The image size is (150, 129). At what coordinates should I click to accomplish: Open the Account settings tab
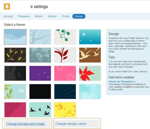click(8, 16)
